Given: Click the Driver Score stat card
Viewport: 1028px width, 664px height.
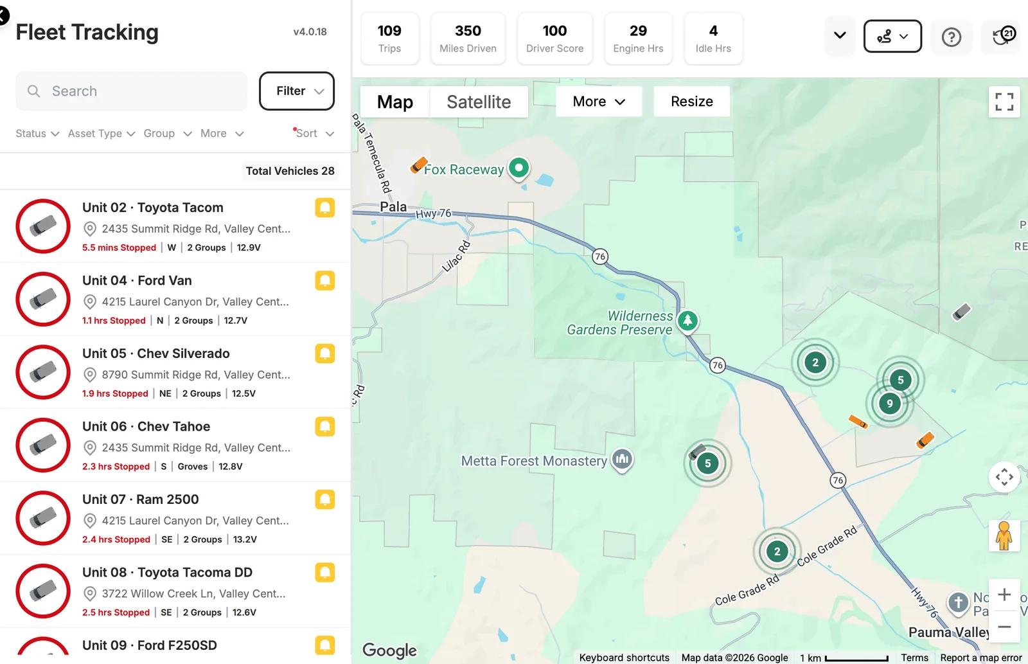Looking at the screenshot, I should click(x=554, y=39).
